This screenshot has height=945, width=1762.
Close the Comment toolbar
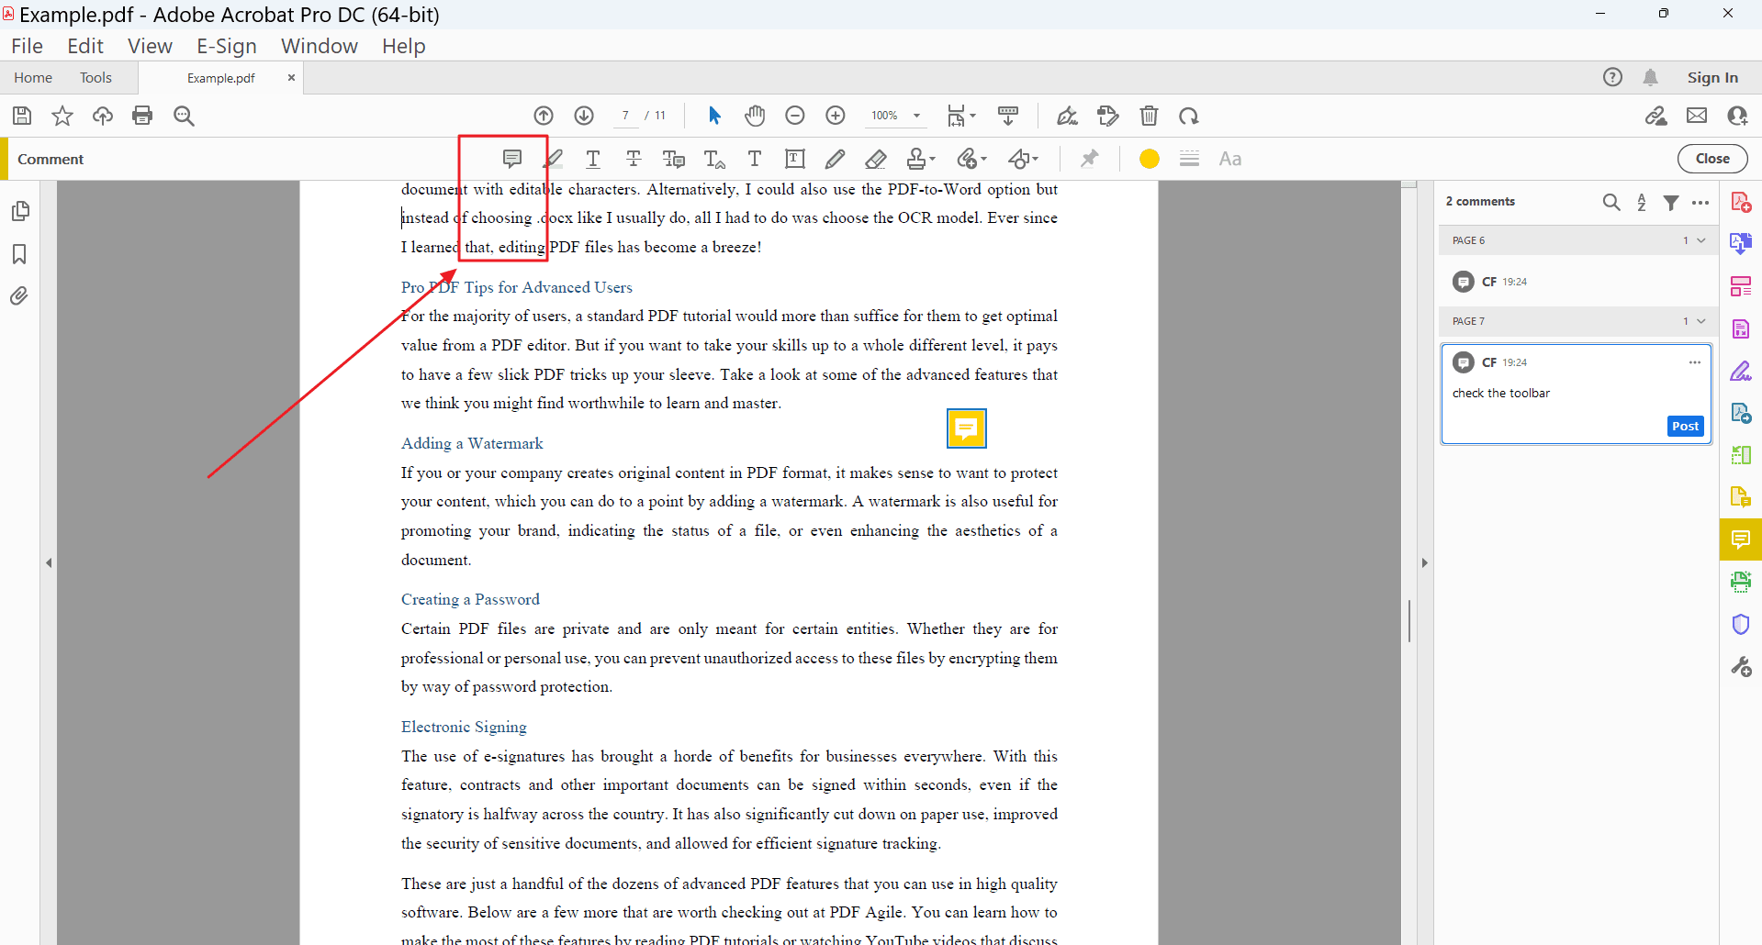(x=1712, y=159)
